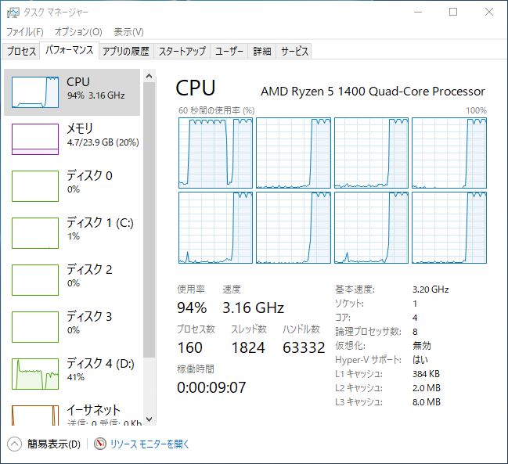Open the オプション(O) menu
Viewport: 508px width, 464px height.
78,32
